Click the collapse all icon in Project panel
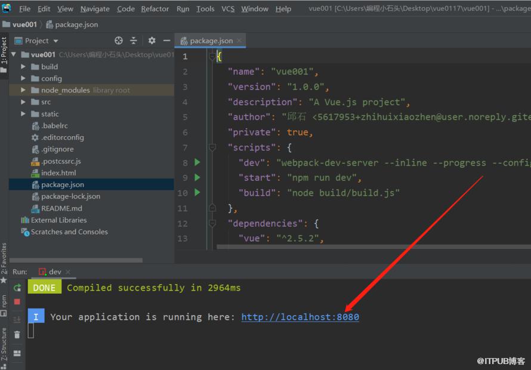531x370 pixels. pyautogui.click(x=134, y=41)
